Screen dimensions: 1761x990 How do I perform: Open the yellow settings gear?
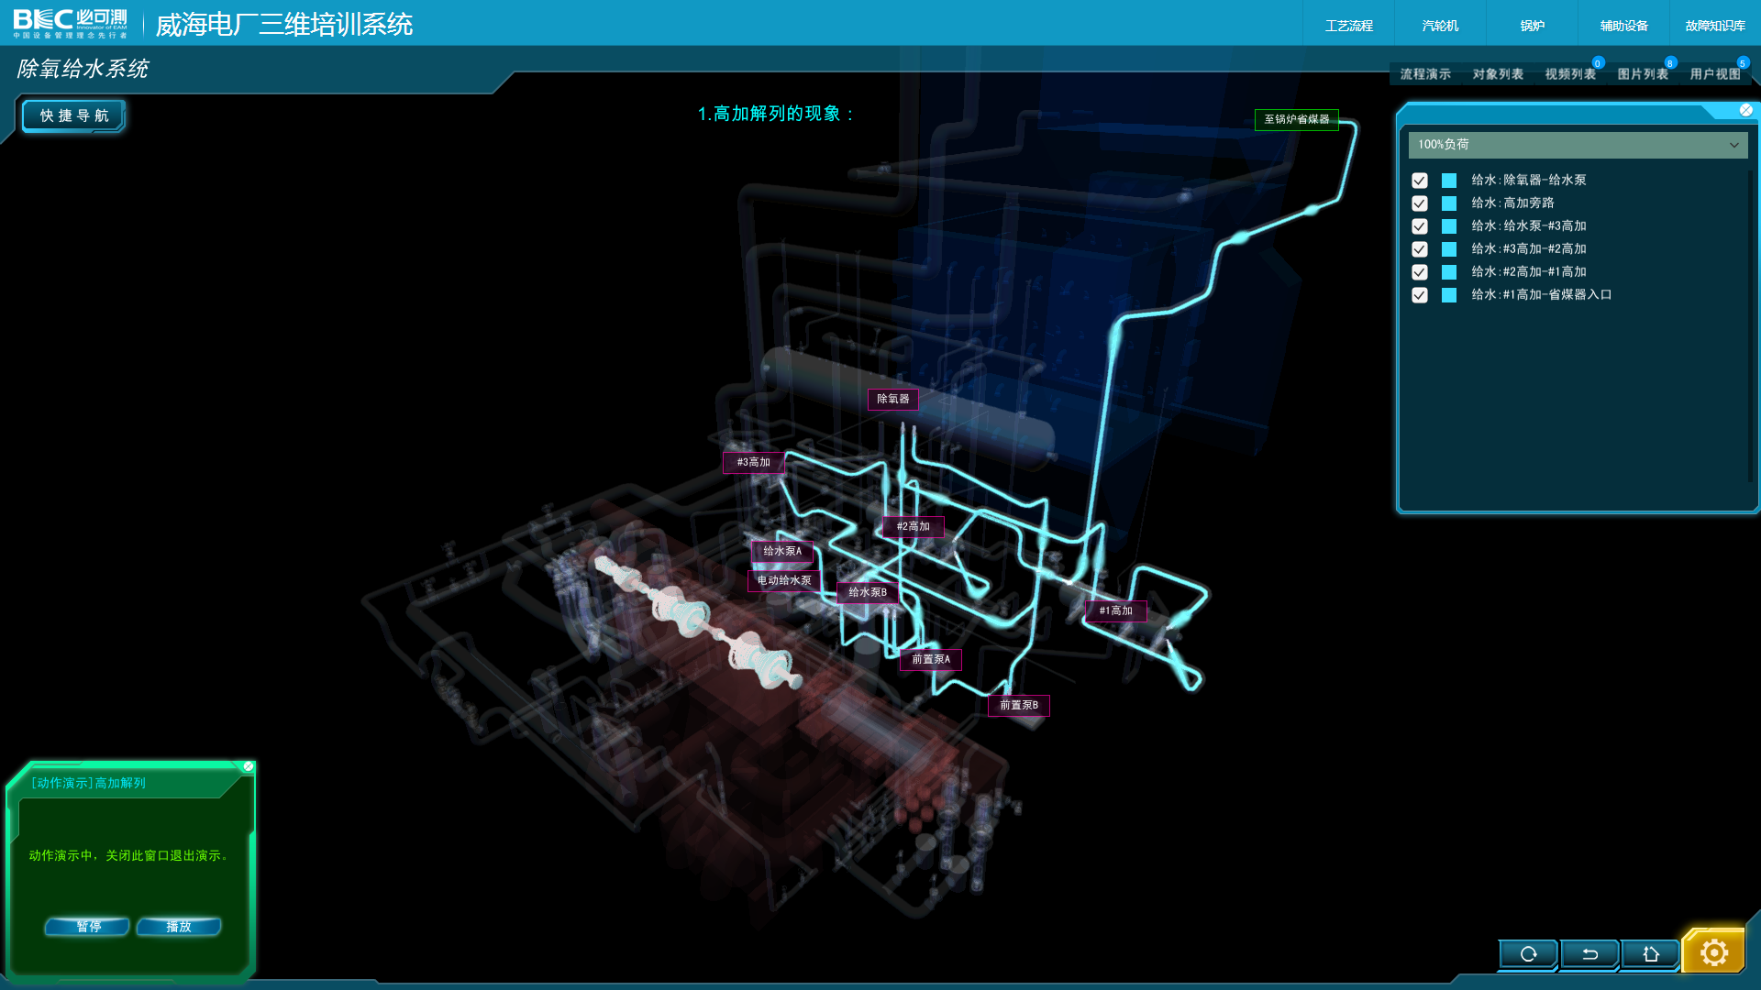(1713, 953)
